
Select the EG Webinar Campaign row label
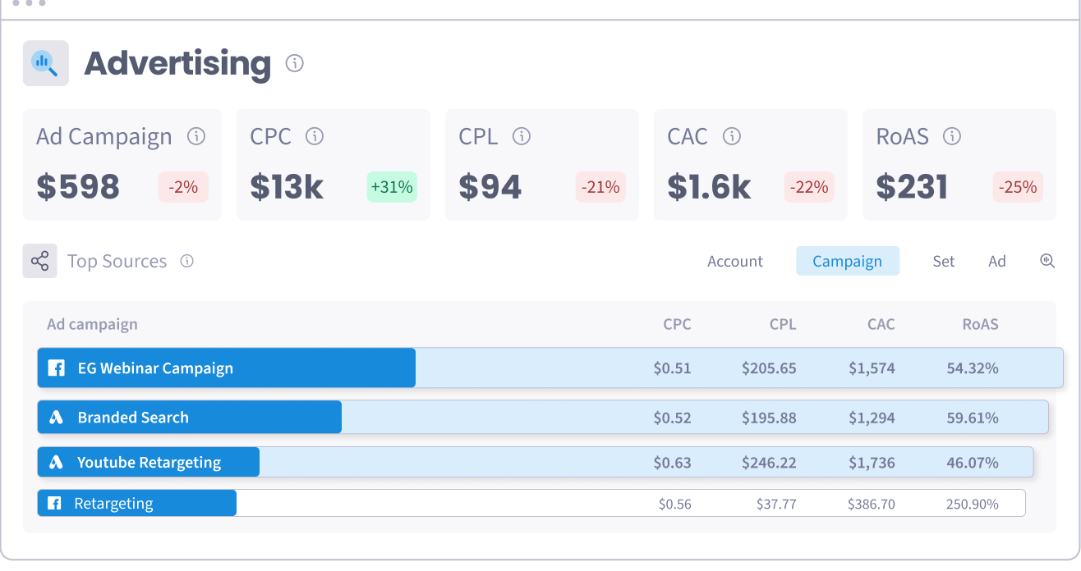coord(155,368)
